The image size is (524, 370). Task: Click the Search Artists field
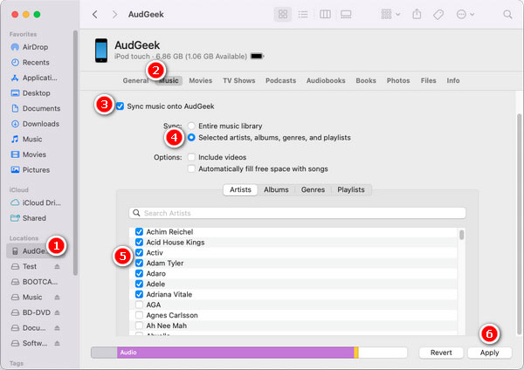(x=298, y=213)
